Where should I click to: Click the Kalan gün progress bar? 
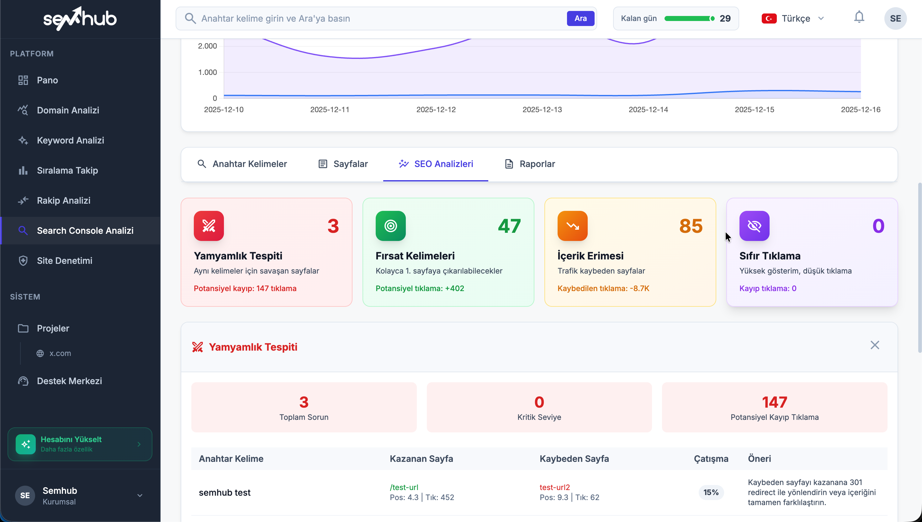pyautogui.click(x=689, y=18)
